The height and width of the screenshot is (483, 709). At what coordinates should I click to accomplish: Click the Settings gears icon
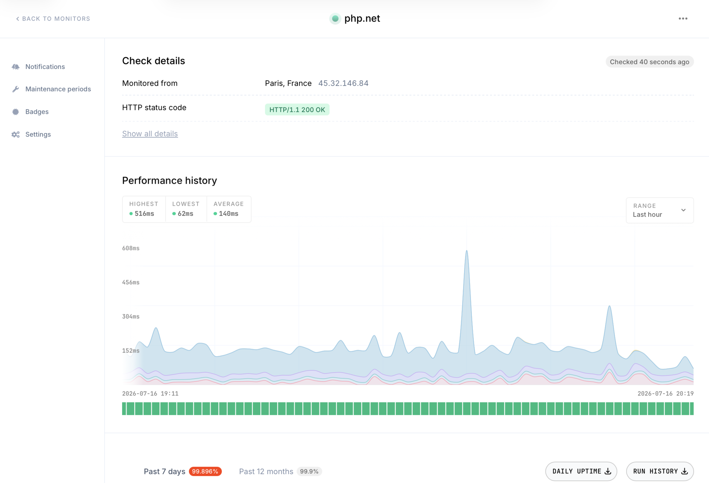(16, 134)
